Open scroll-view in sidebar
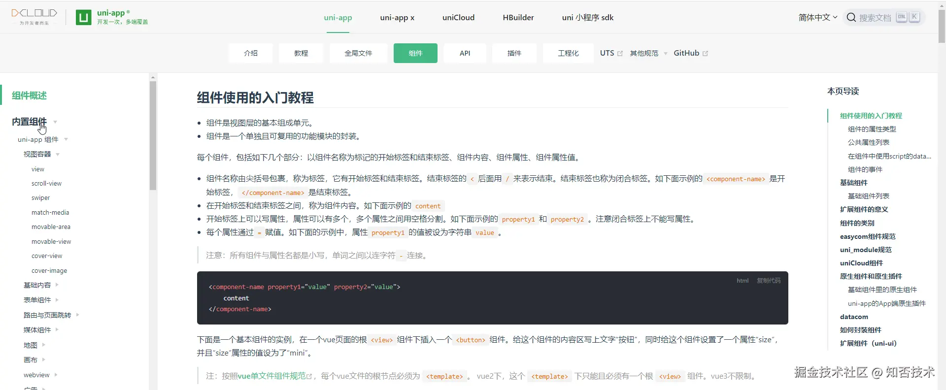The width and height of the screenshot is (946, 390). pos(47,183)
